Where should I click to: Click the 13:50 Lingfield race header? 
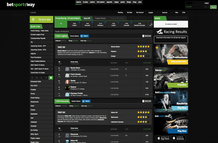pos(61,36)
